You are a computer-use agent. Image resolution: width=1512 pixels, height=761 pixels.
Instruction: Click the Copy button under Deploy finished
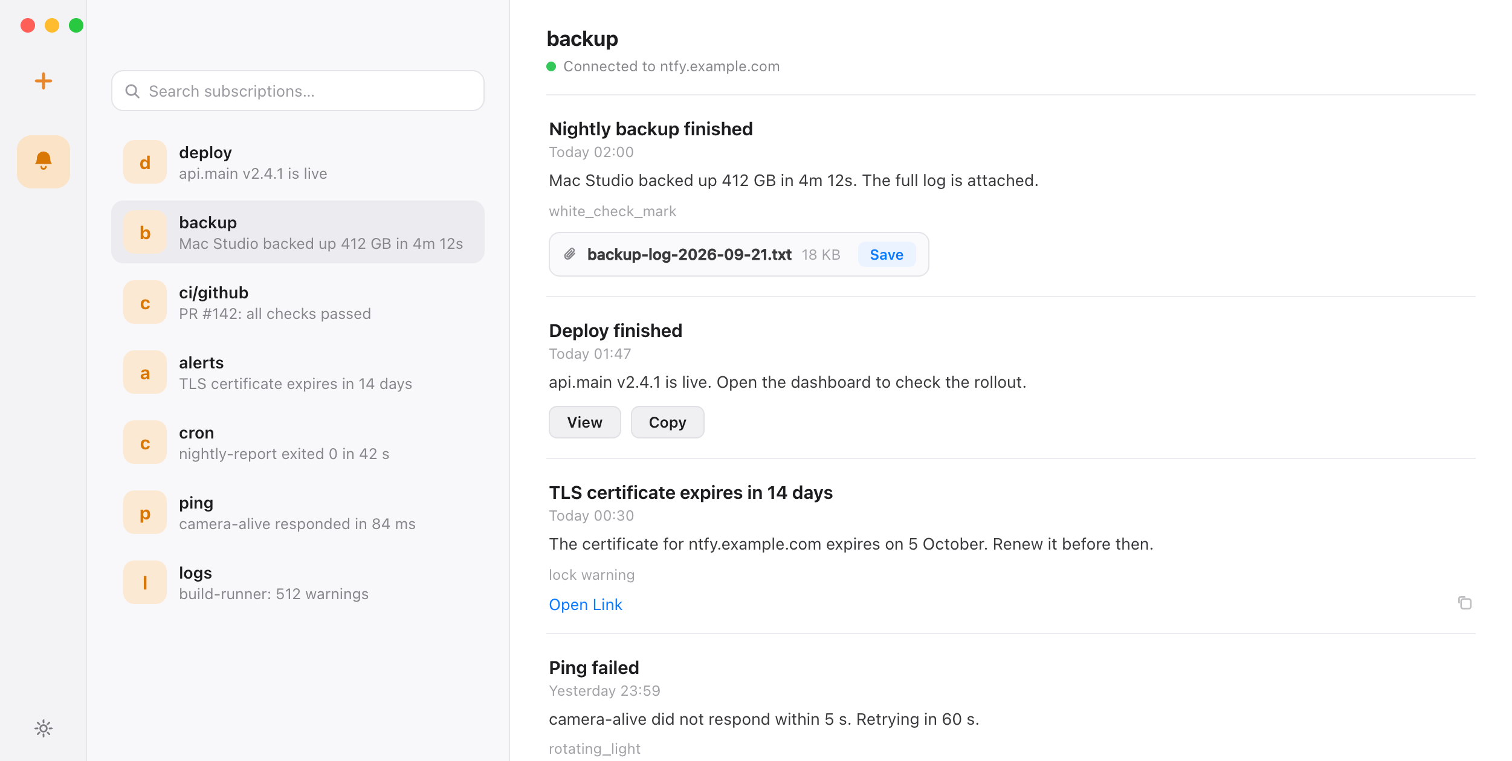pyautogui.click(x=667, y=422)
